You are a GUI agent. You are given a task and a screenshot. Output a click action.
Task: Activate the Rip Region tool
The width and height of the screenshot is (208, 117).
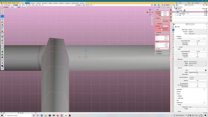tap(2, 69)
